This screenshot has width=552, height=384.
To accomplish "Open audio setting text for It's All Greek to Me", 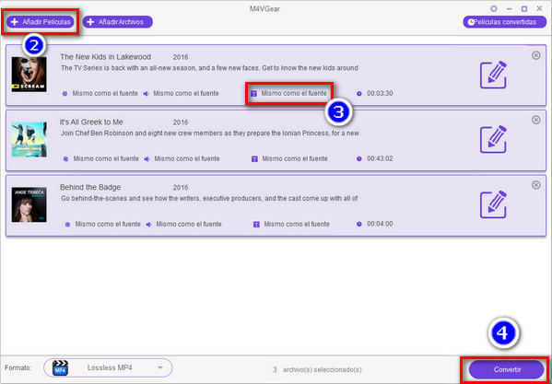I will click(x=187, y=158).
